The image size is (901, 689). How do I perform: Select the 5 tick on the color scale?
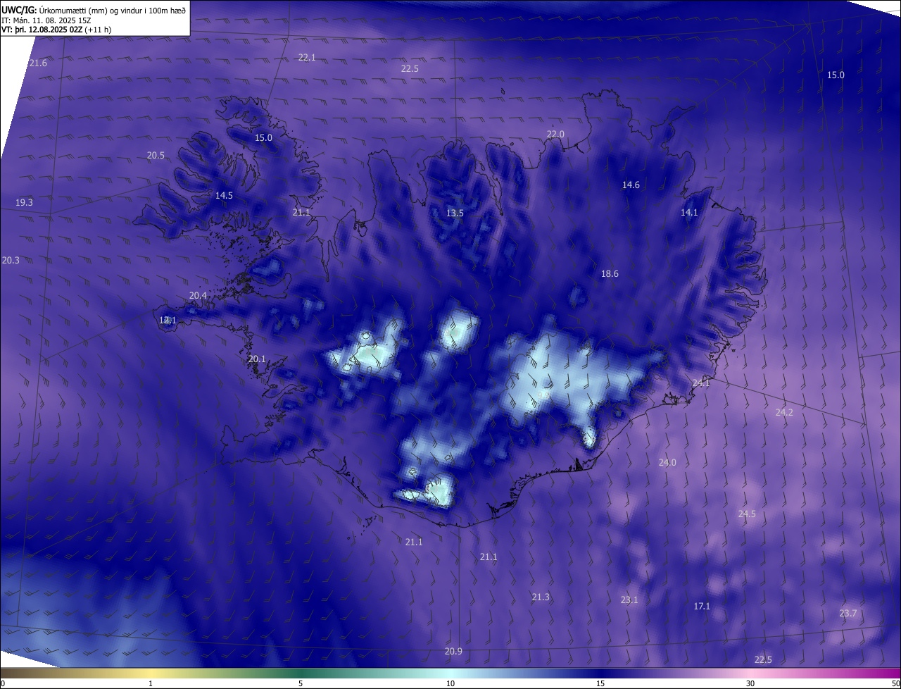301,683
